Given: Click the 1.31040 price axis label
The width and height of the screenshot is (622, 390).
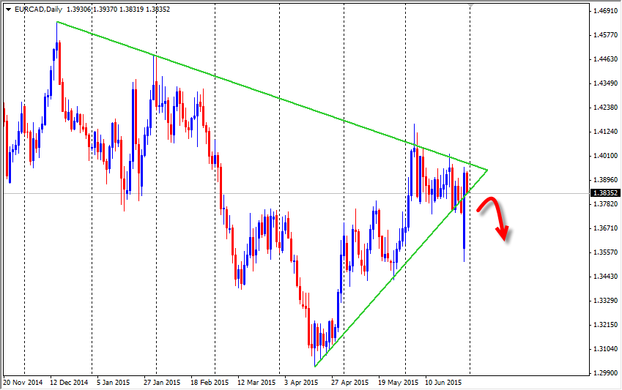Looking at the screenshot, I should coord(605,349).
